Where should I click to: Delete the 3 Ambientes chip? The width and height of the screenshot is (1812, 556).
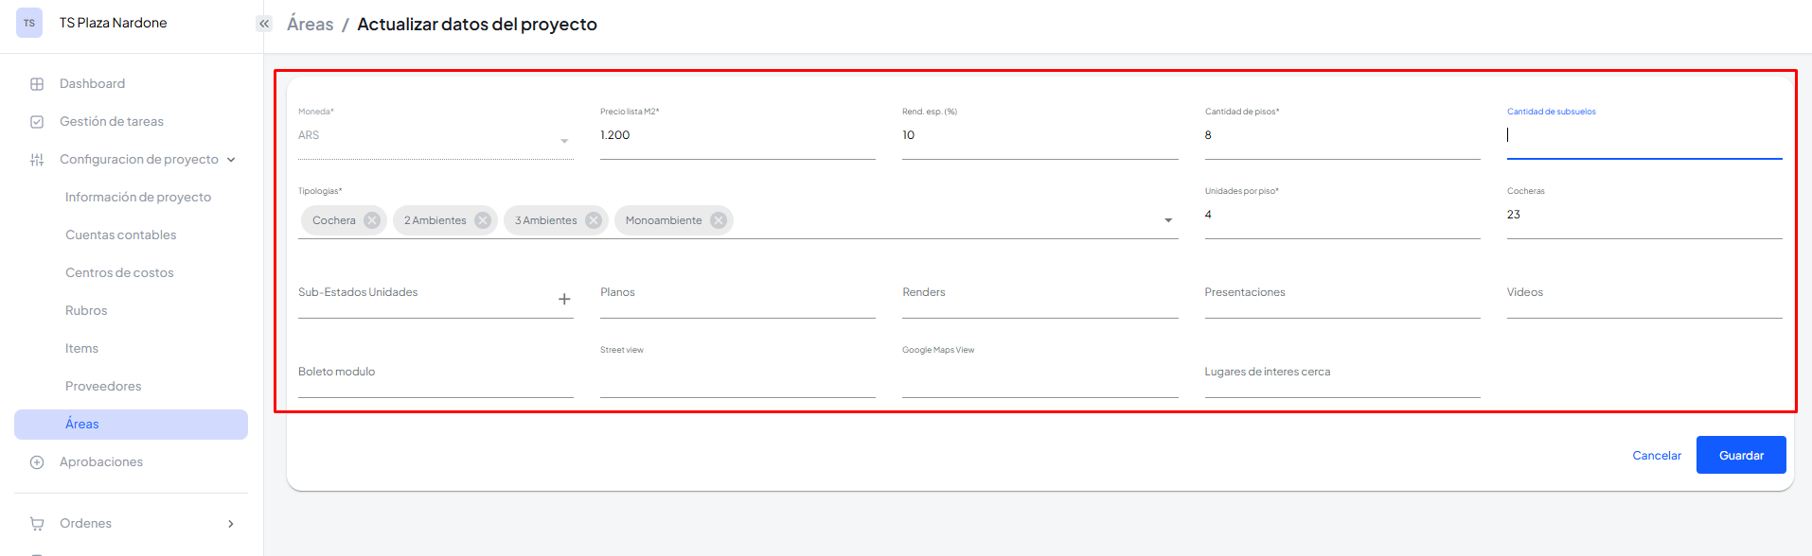594,220
